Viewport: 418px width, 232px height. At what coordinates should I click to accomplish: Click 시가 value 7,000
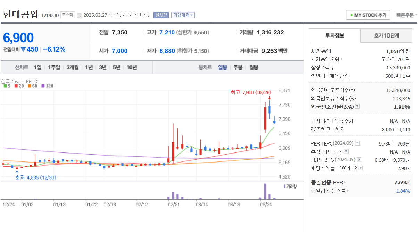(120, 51)
